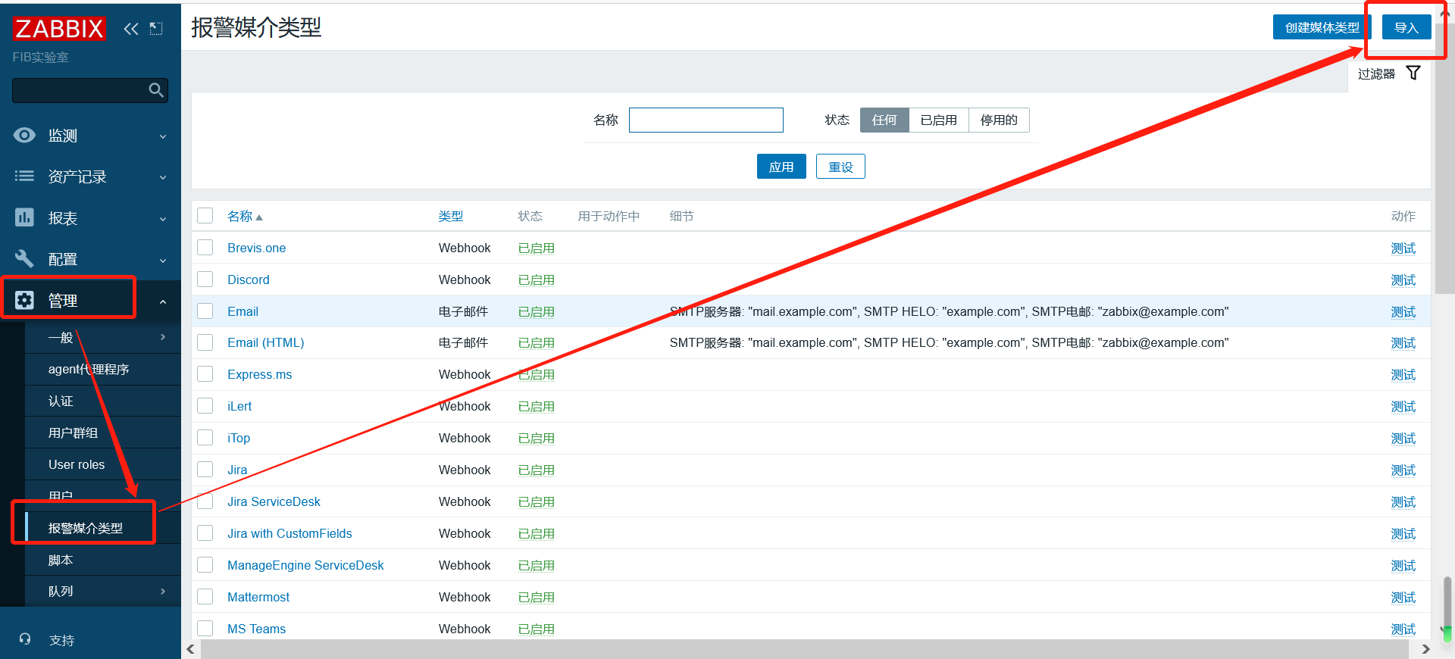Click the headset icon for 支持
Screen dimensions: 1455x659
pyautogui.click(x=25, y=639)
